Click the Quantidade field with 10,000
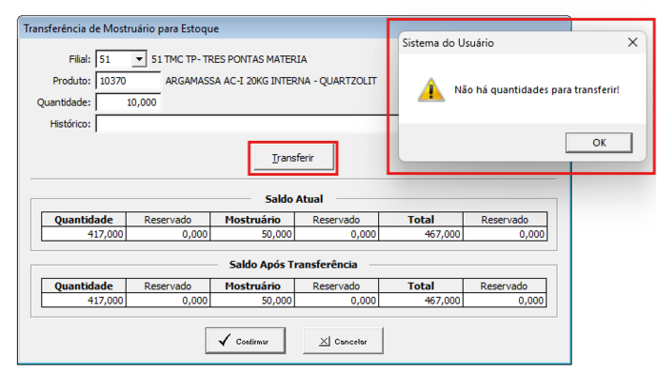 128,103
